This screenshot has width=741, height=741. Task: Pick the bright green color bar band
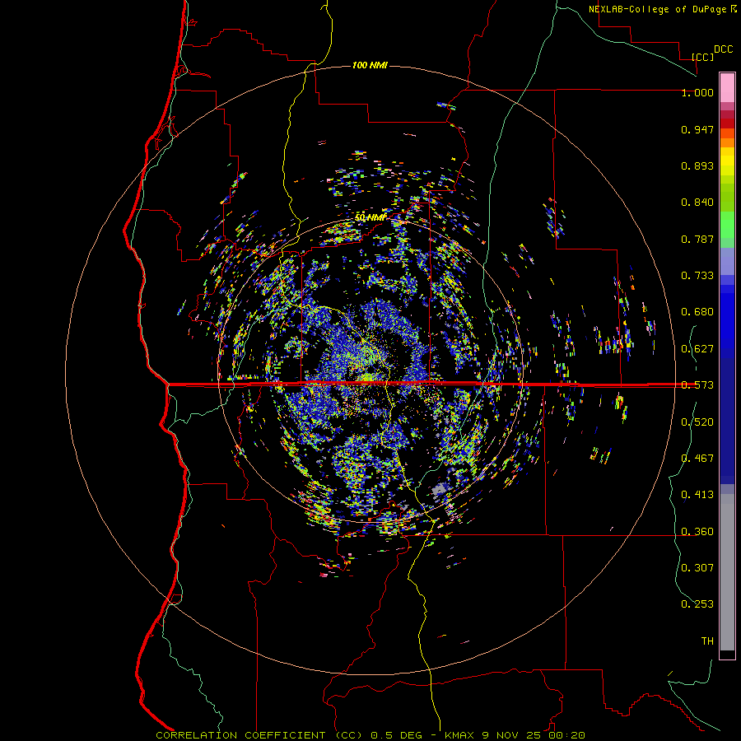[727, 225]
